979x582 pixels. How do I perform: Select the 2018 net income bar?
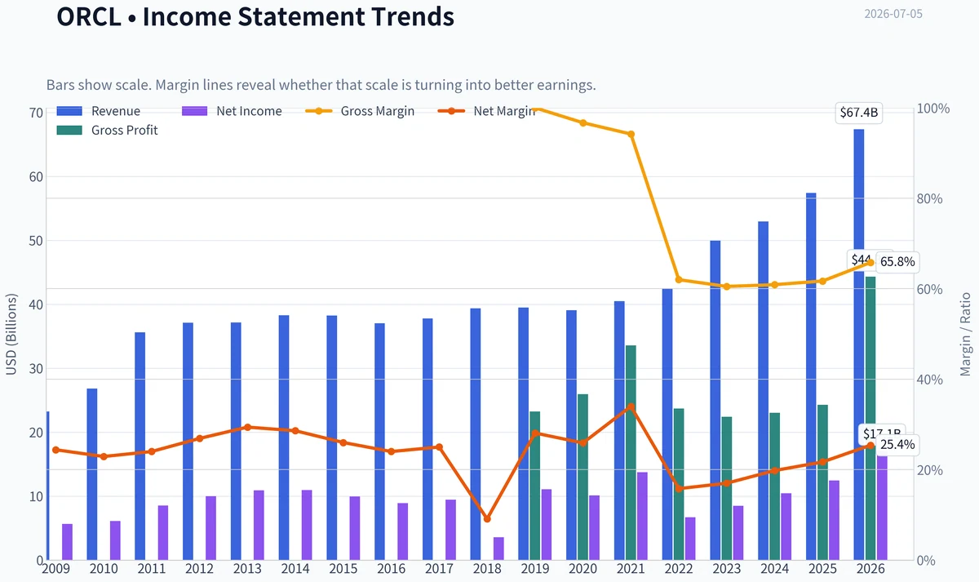(x=498, y=549)
